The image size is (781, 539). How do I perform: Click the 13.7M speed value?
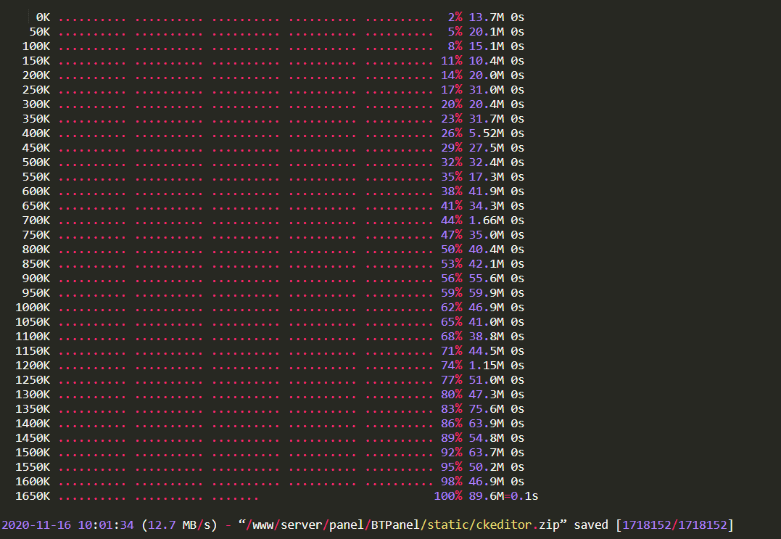click(486, 17)
